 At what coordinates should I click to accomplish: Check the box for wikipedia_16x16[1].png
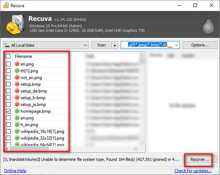8,131
